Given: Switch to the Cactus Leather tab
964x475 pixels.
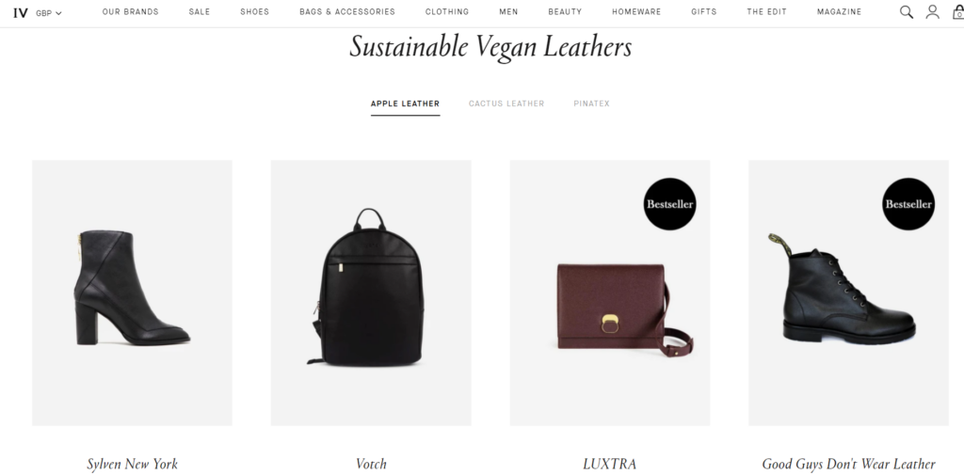Looking at the screenshot, I should click(506, 103).
